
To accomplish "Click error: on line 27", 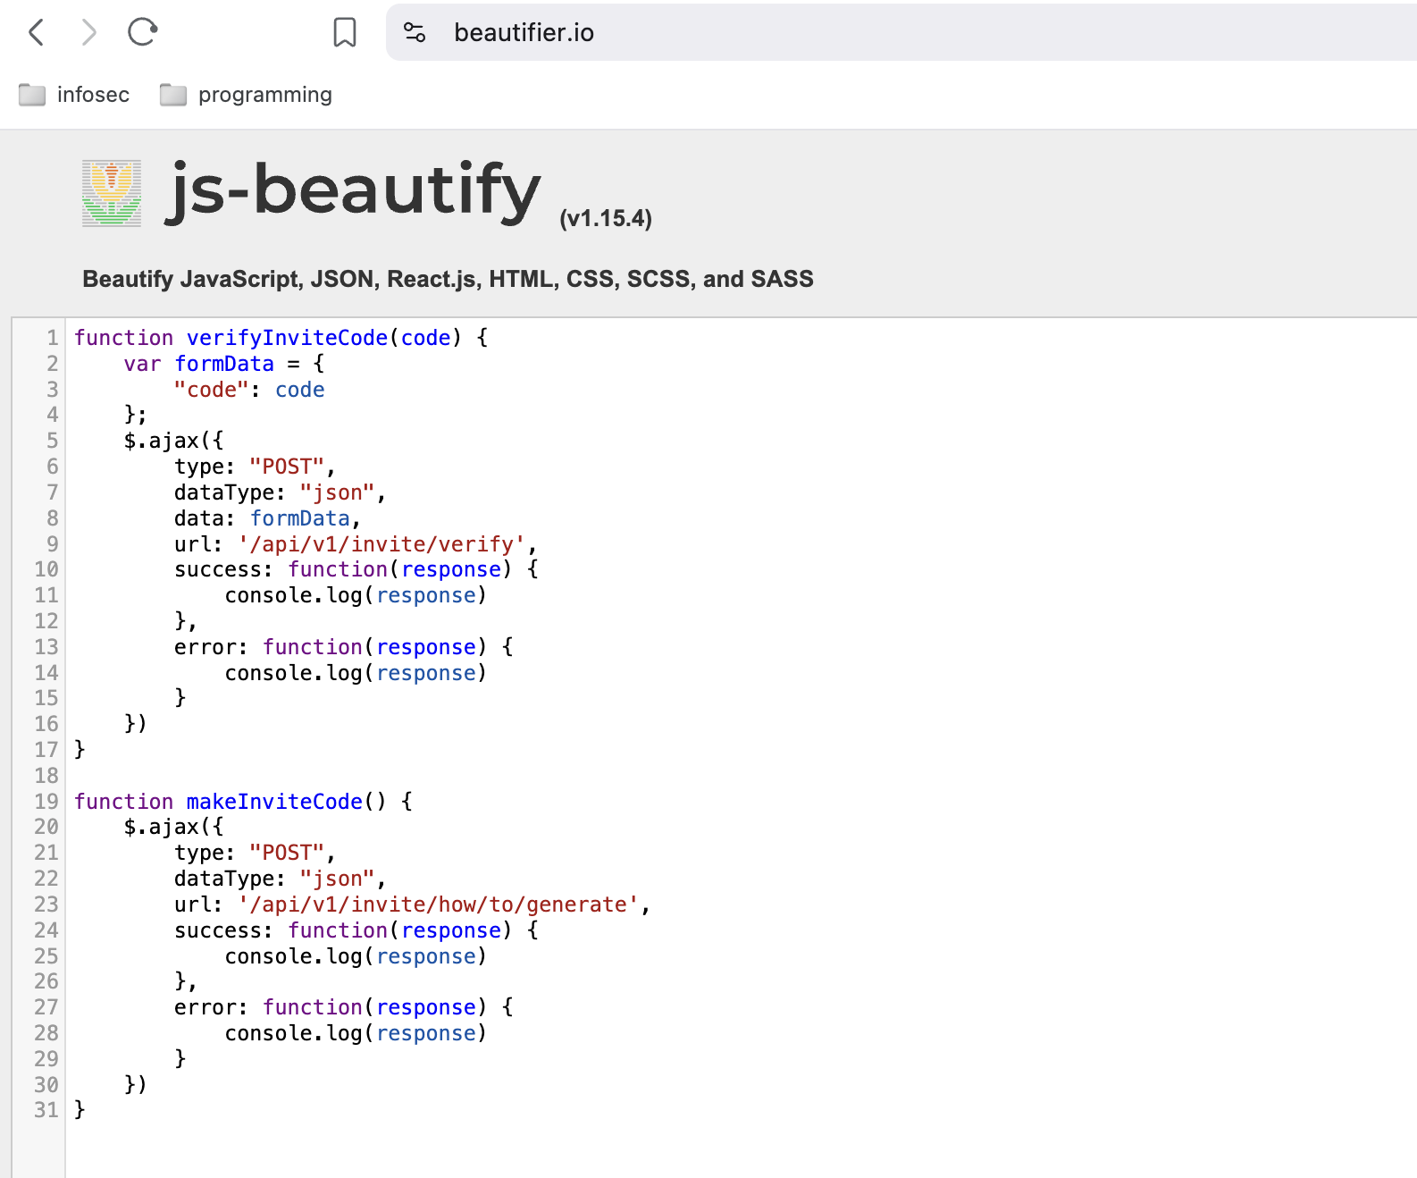I will click(211, 1007).
